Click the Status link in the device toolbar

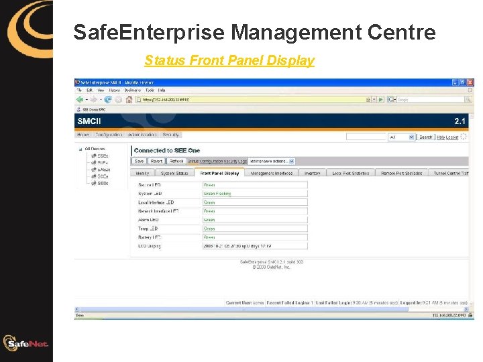(193, 162)
